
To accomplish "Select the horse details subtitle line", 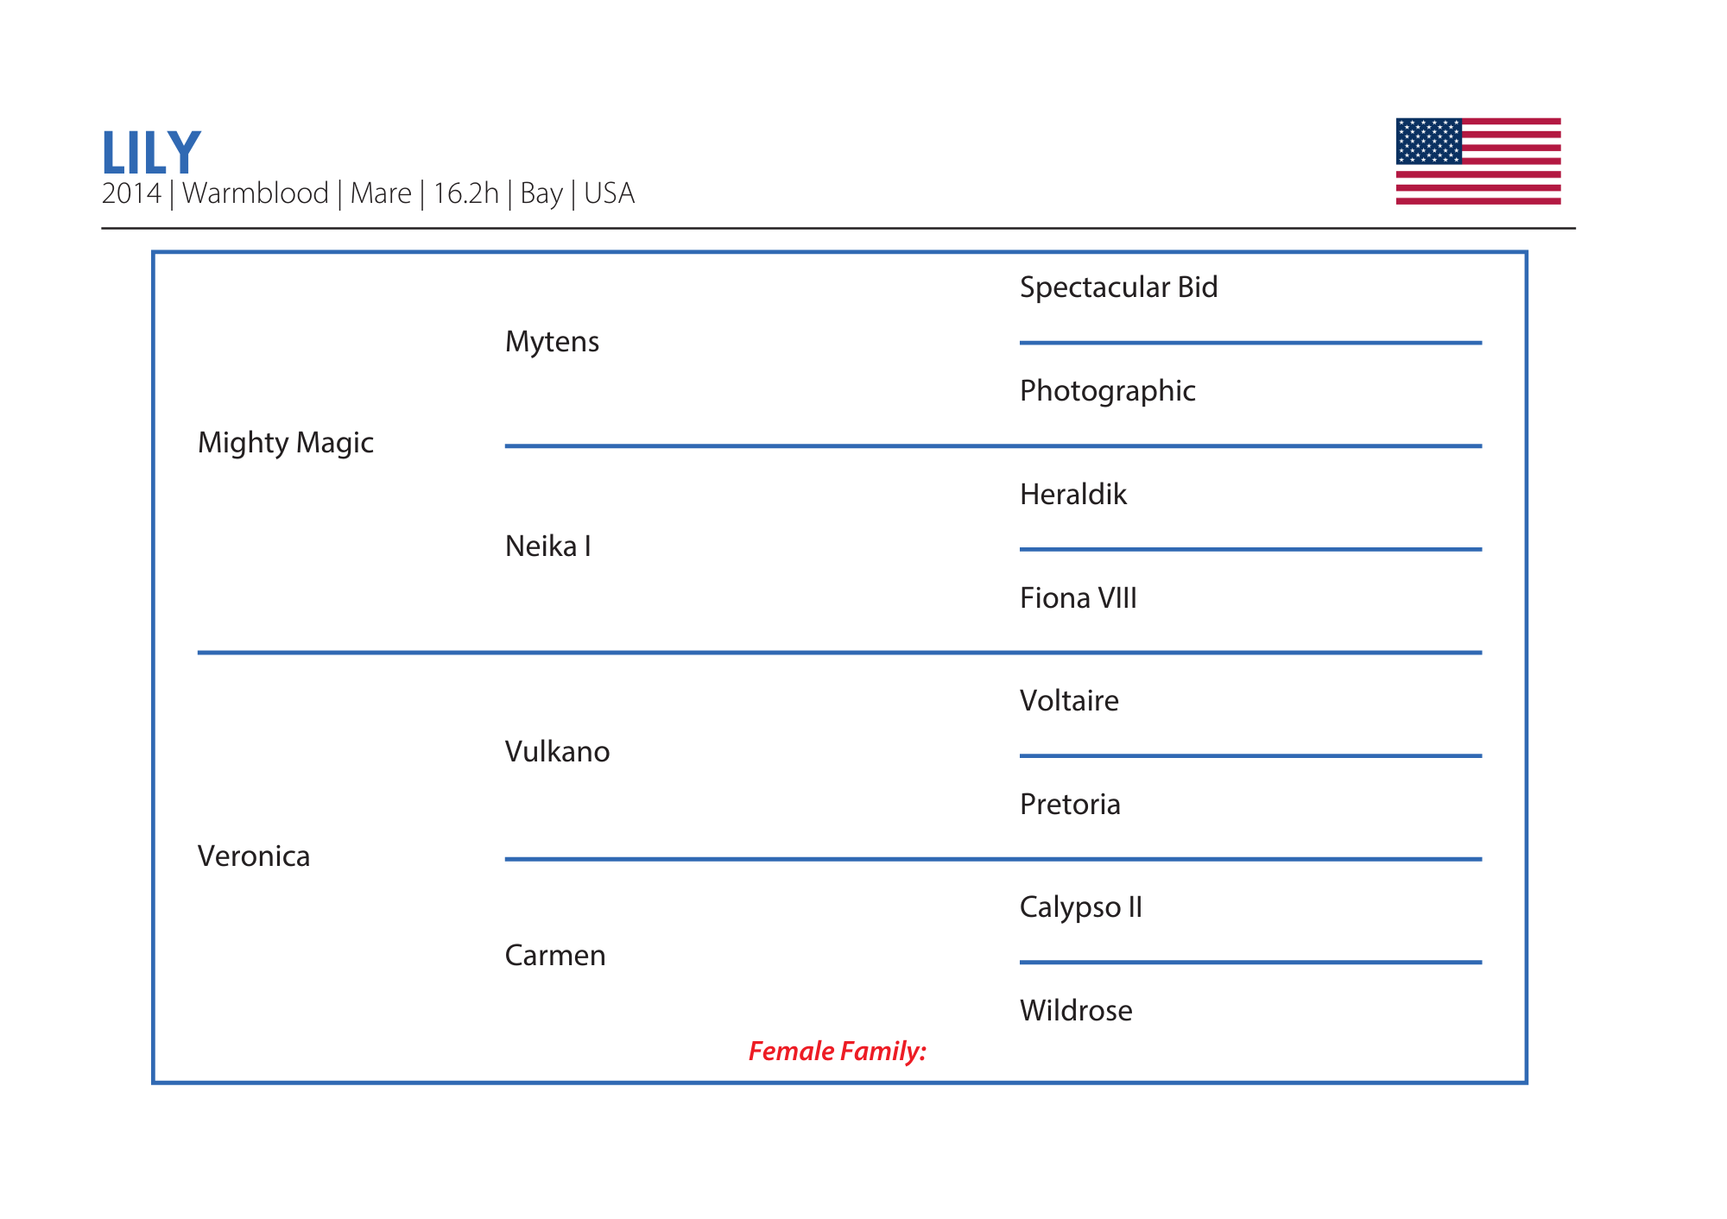I will [368, 193].
